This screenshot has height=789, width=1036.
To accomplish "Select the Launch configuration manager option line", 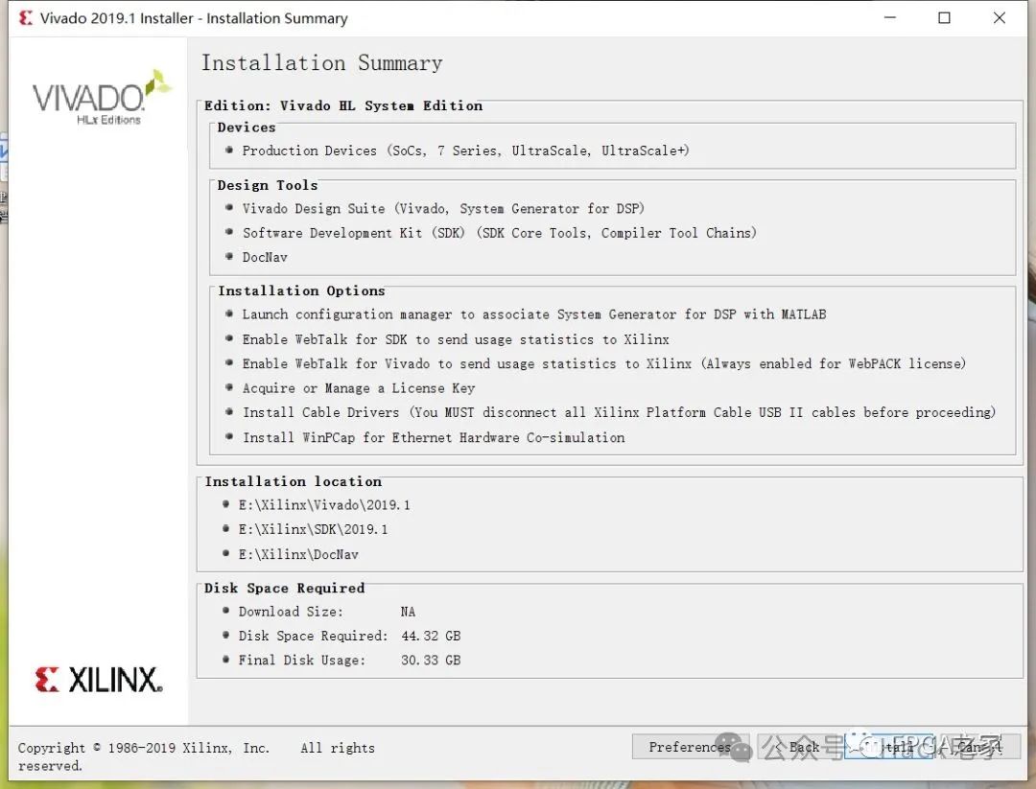I will (534, 315).
